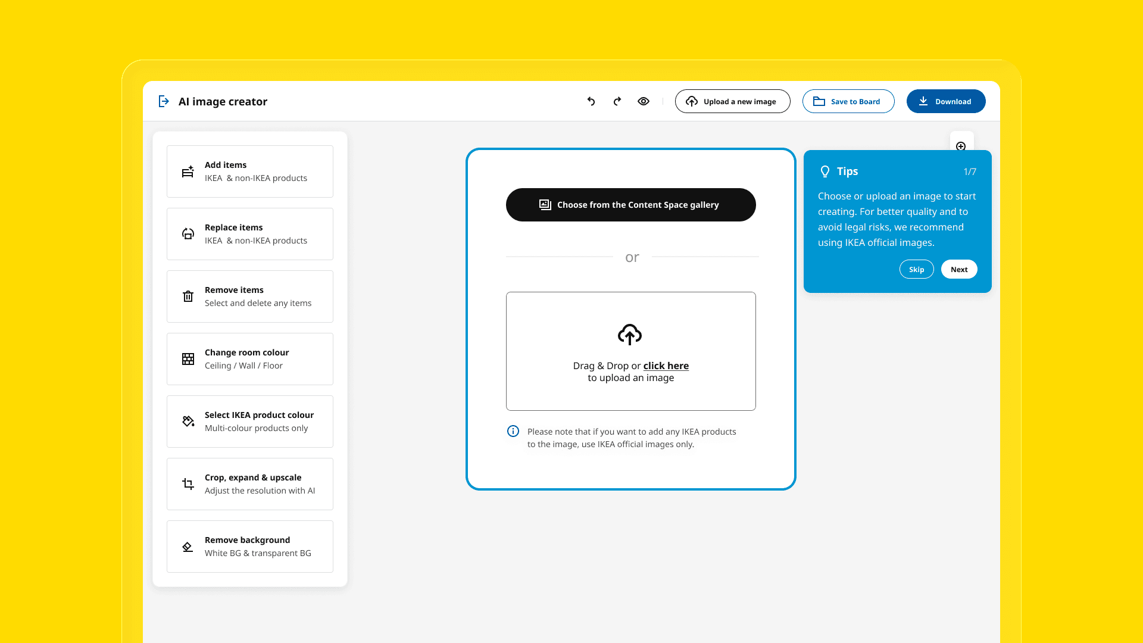Click the lightbulb Tips icon
The height and width of the screenshot is (643, 1143).
click(x=825, y=171)
